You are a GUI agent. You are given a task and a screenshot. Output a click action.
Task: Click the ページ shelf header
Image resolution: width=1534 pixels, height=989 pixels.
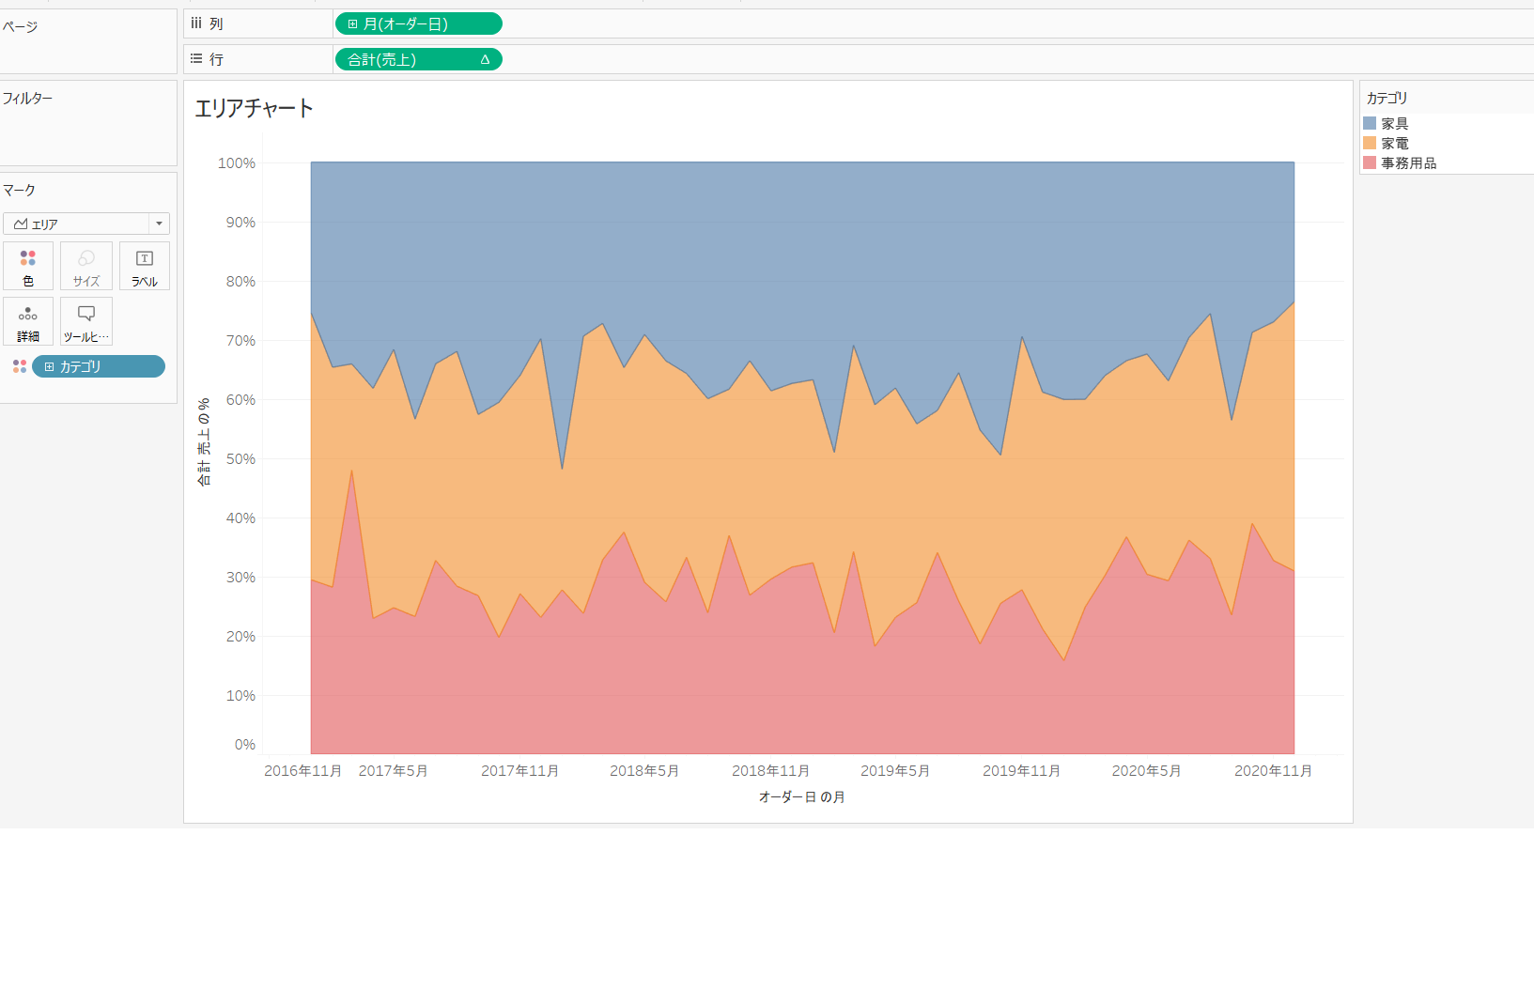(20, 26)
